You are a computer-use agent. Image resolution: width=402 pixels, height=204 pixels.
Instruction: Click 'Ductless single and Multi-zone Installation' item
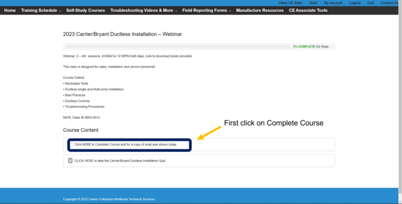click(x=94, y=90)
